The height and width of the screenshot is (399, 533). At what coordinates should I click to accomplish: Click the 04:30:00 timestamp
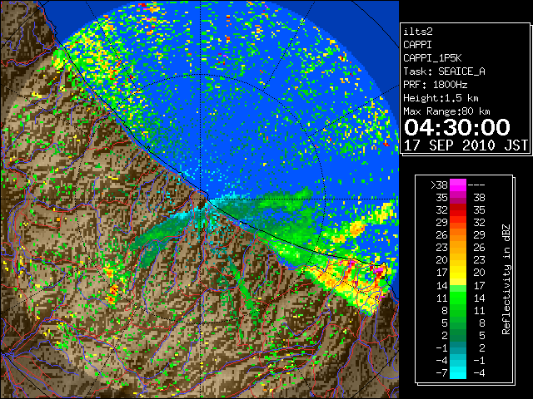(x=457, y=127)
